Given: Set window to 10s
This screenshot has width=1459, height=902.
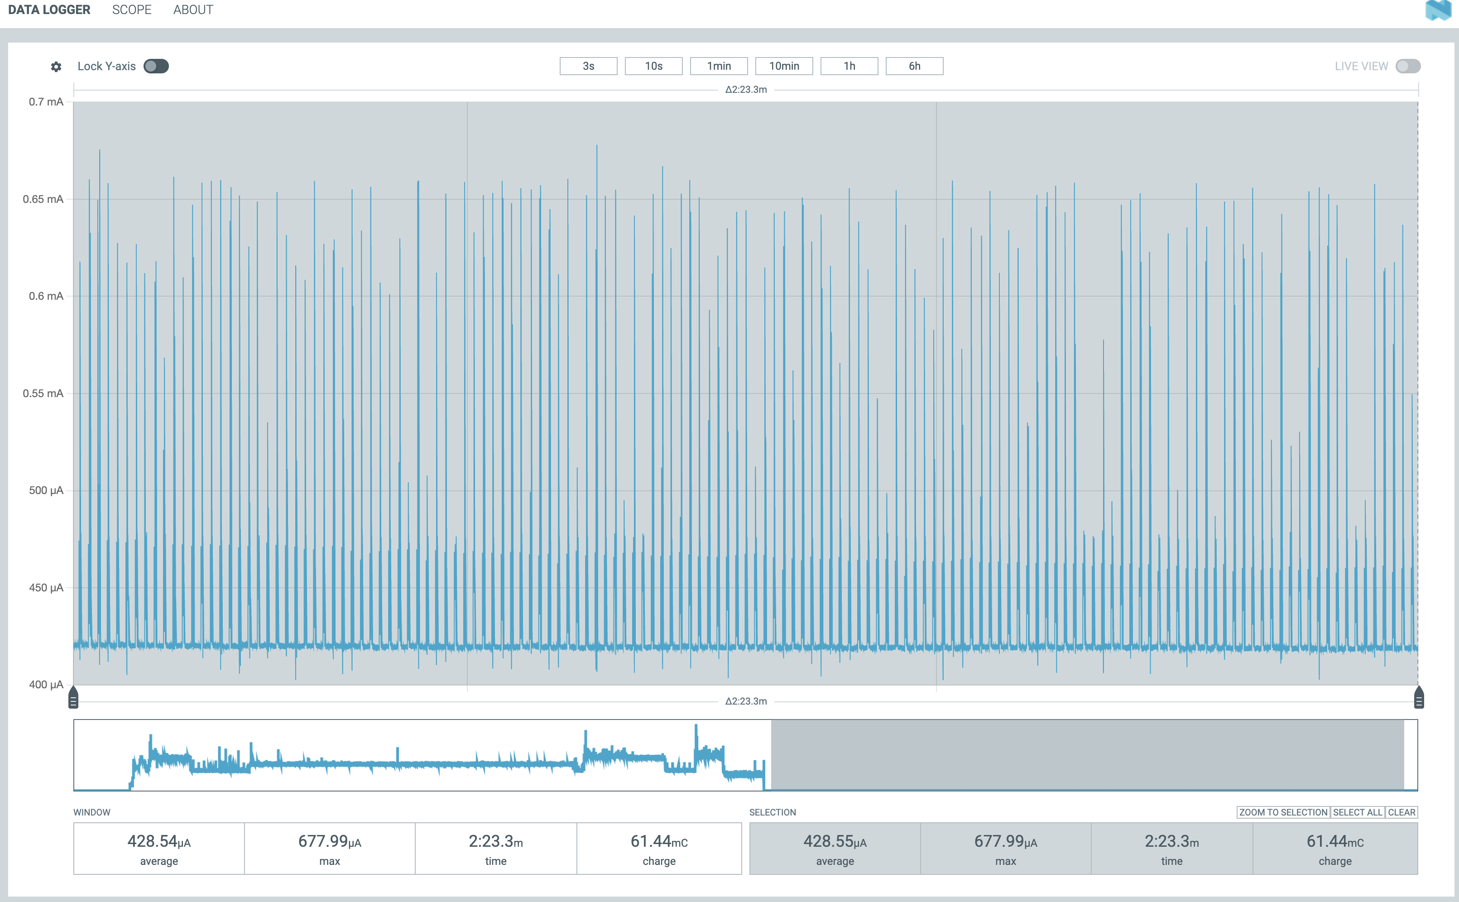Looking at the screenshot, I should tap(653, 66).
